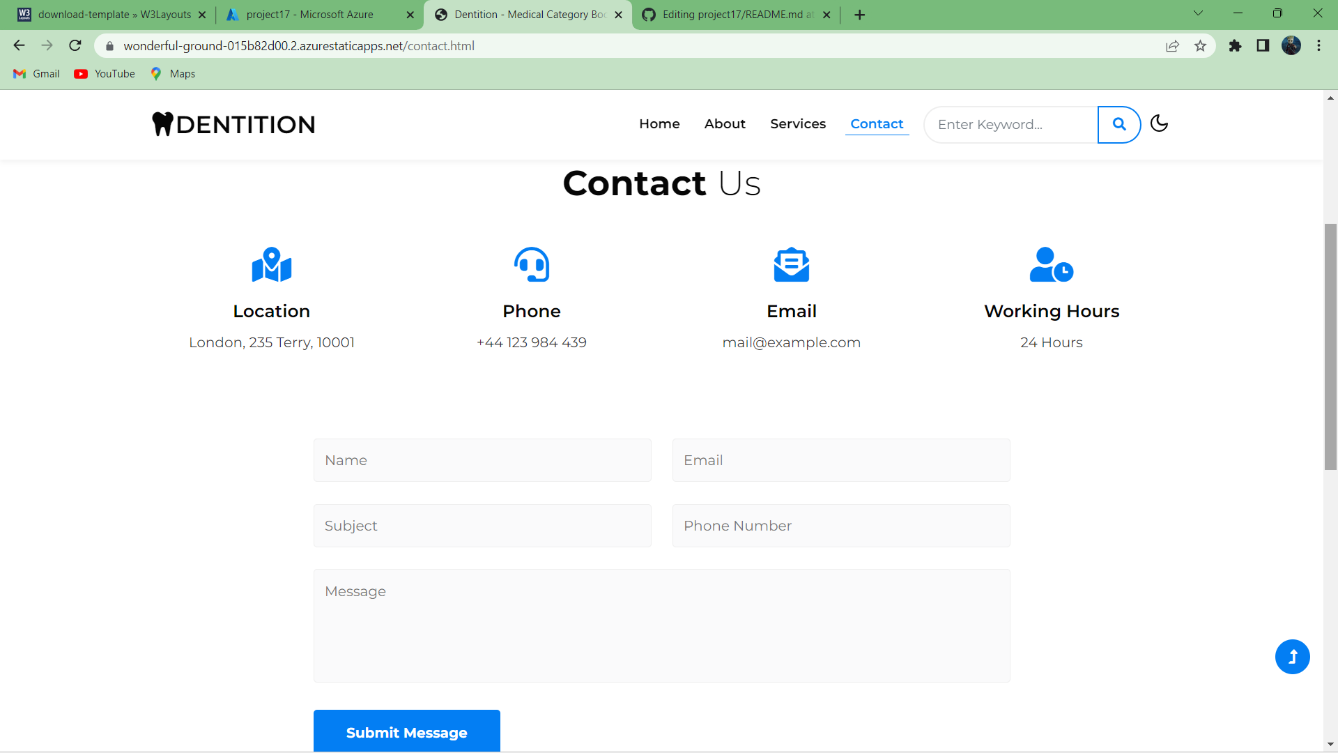Click the Email envelope icon
Screen dimensions: 1338x753
[792, 264]
